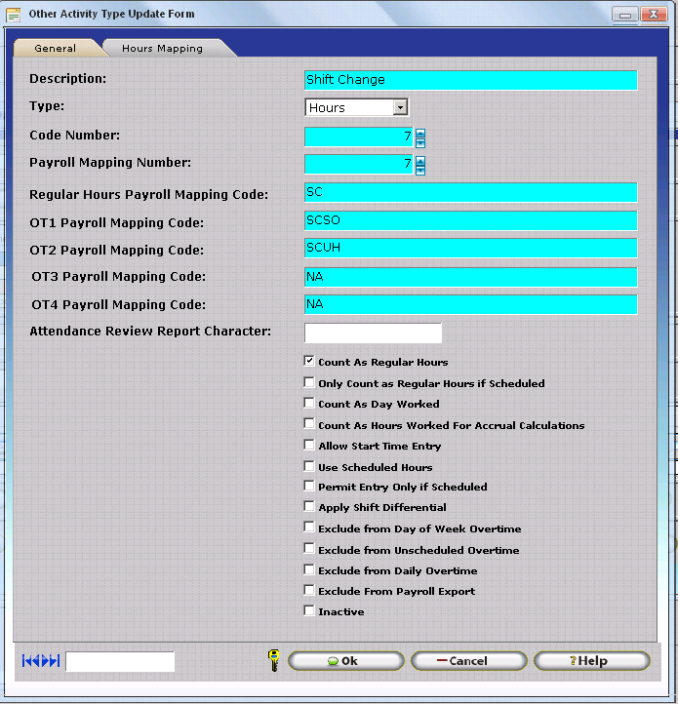The width and height of the screenshot is (678, 704).
Task: Go to next record arrow
Action: tap(45, 661)
